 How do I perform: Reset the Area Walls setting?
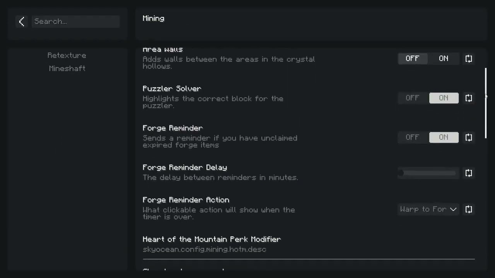(469, 59)
